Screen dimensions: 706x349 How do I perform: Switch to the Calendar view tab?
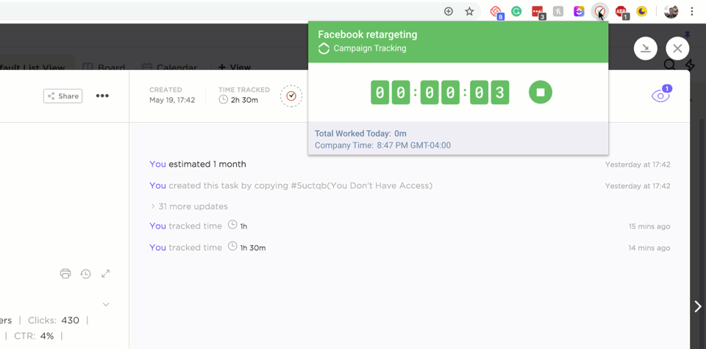click(169, 68)
